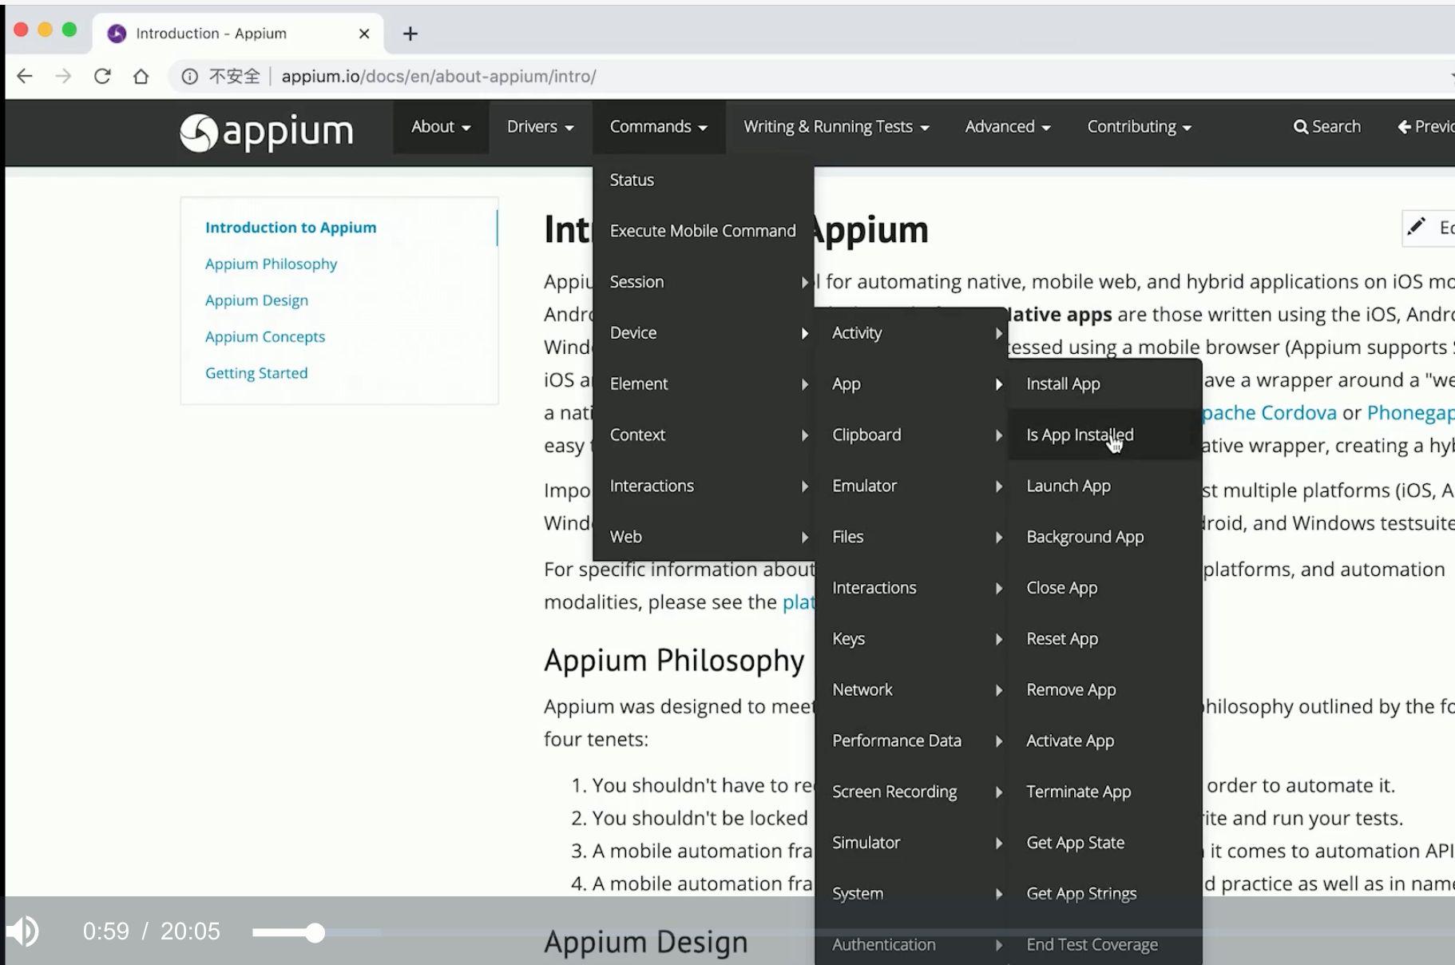Follow the Phonegap link in the article
Image resolution: width=1455 pixels, height=965 pixels.
point(1410,413)
